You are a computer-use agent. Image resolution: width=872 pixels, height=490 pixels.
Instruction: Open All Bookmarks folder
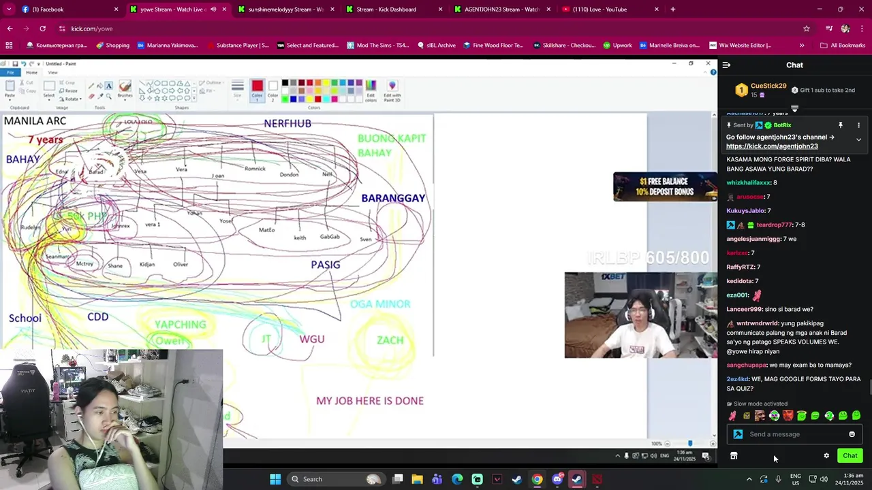[x=843, y=46]
